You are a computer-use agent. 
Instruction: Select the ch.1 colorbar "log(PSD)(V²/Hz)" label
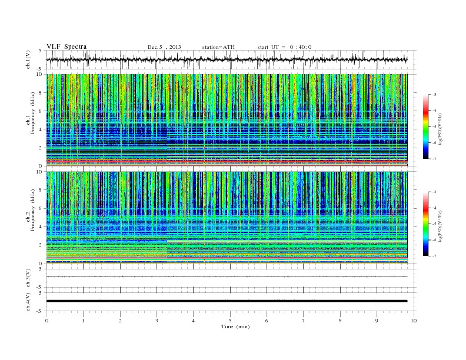(x=440, y=128)
